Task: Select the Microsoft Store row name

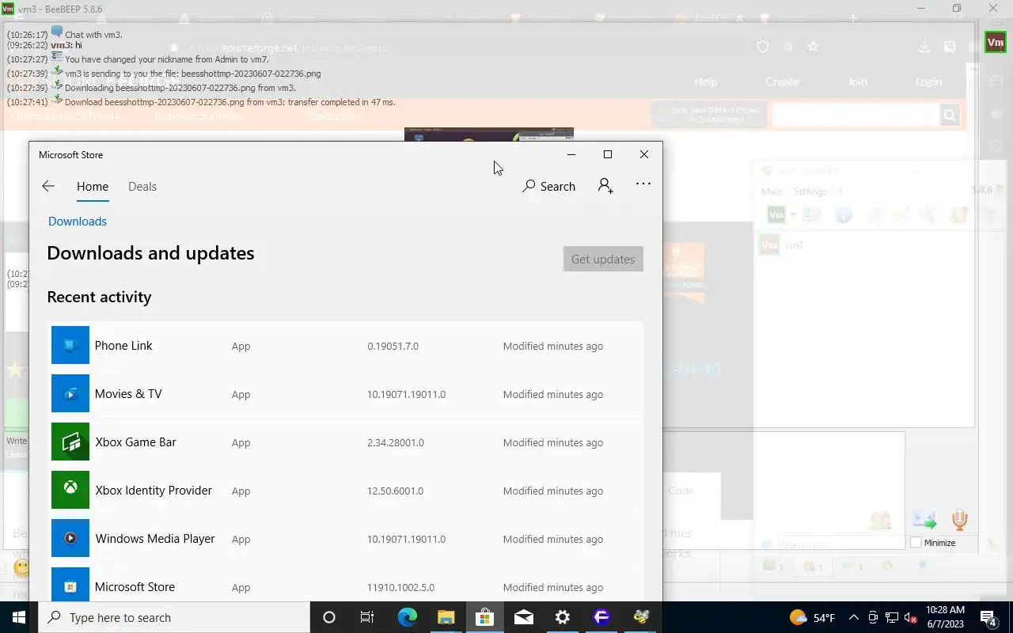Action: pyautogui.click(x=135, y=587)
